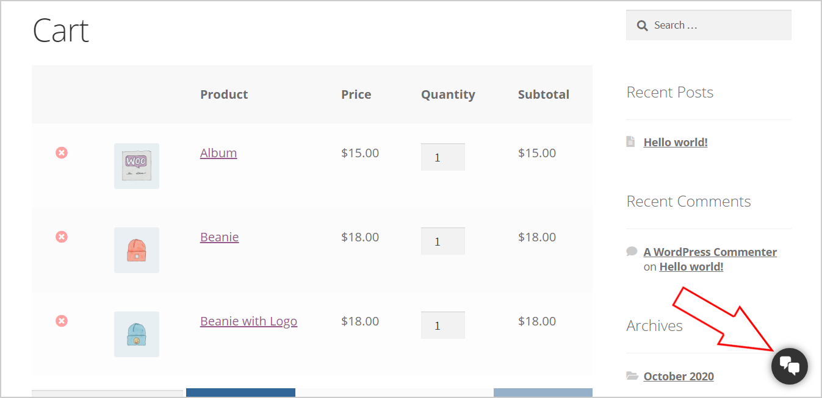Remove Beanie with Logo from cart

pyautogui.click(x=62, y=321)
